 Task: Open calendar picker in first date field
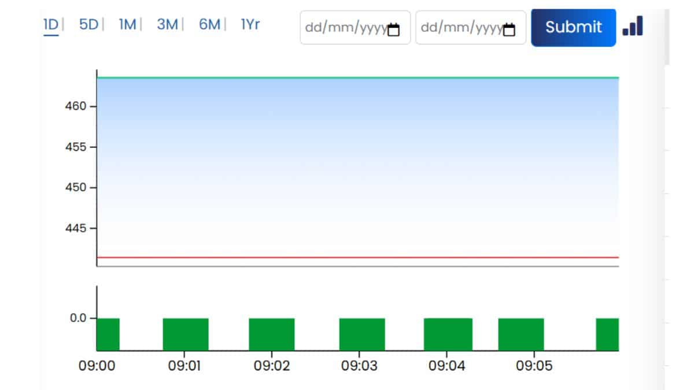393,29
